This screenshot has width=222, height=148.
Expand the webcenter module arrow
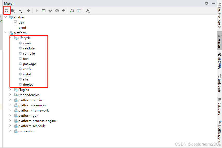coord(10,131)
